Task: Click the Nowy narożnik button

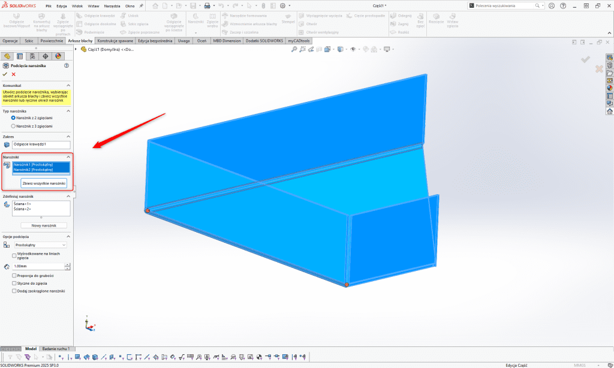Action: [x=44, y=225]
